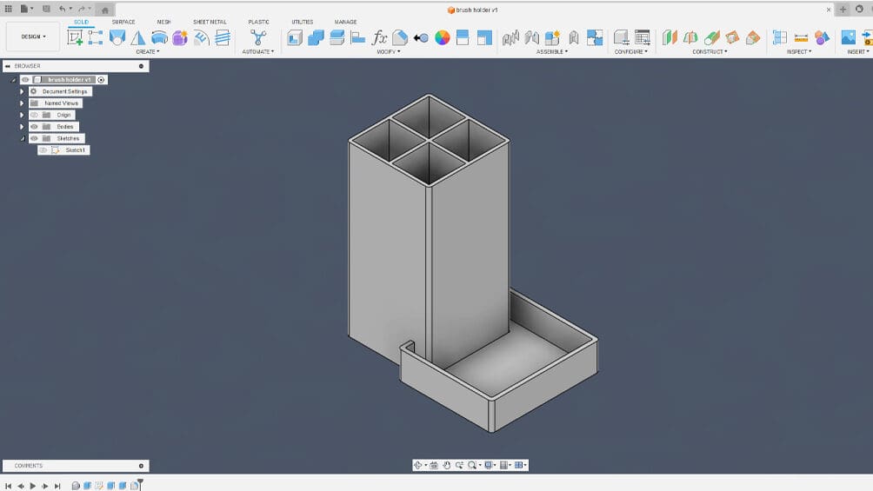Expand the Origin folder

pyautogui.click(x=22, y=115)
